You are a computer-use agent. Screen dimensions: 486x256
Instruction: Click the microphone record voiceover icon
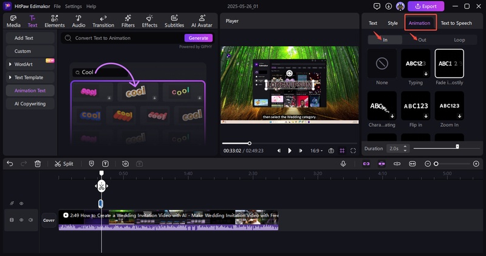[x=343, y=163]
